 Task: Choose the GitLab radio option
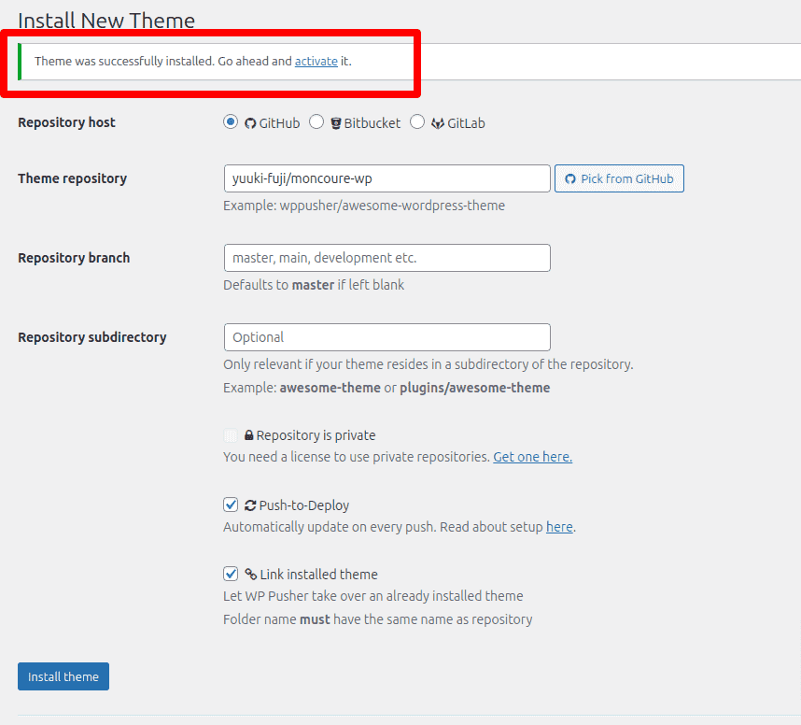417,121
